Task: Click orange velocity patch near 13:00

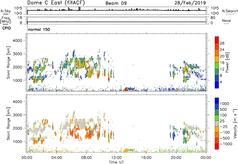Action: pos(126,150)
